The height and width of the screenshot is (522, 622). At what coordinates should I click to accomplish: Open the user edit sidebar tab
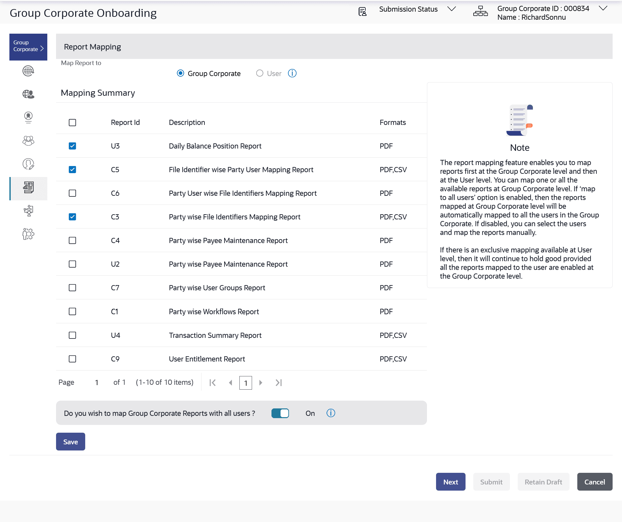[28, 164]
